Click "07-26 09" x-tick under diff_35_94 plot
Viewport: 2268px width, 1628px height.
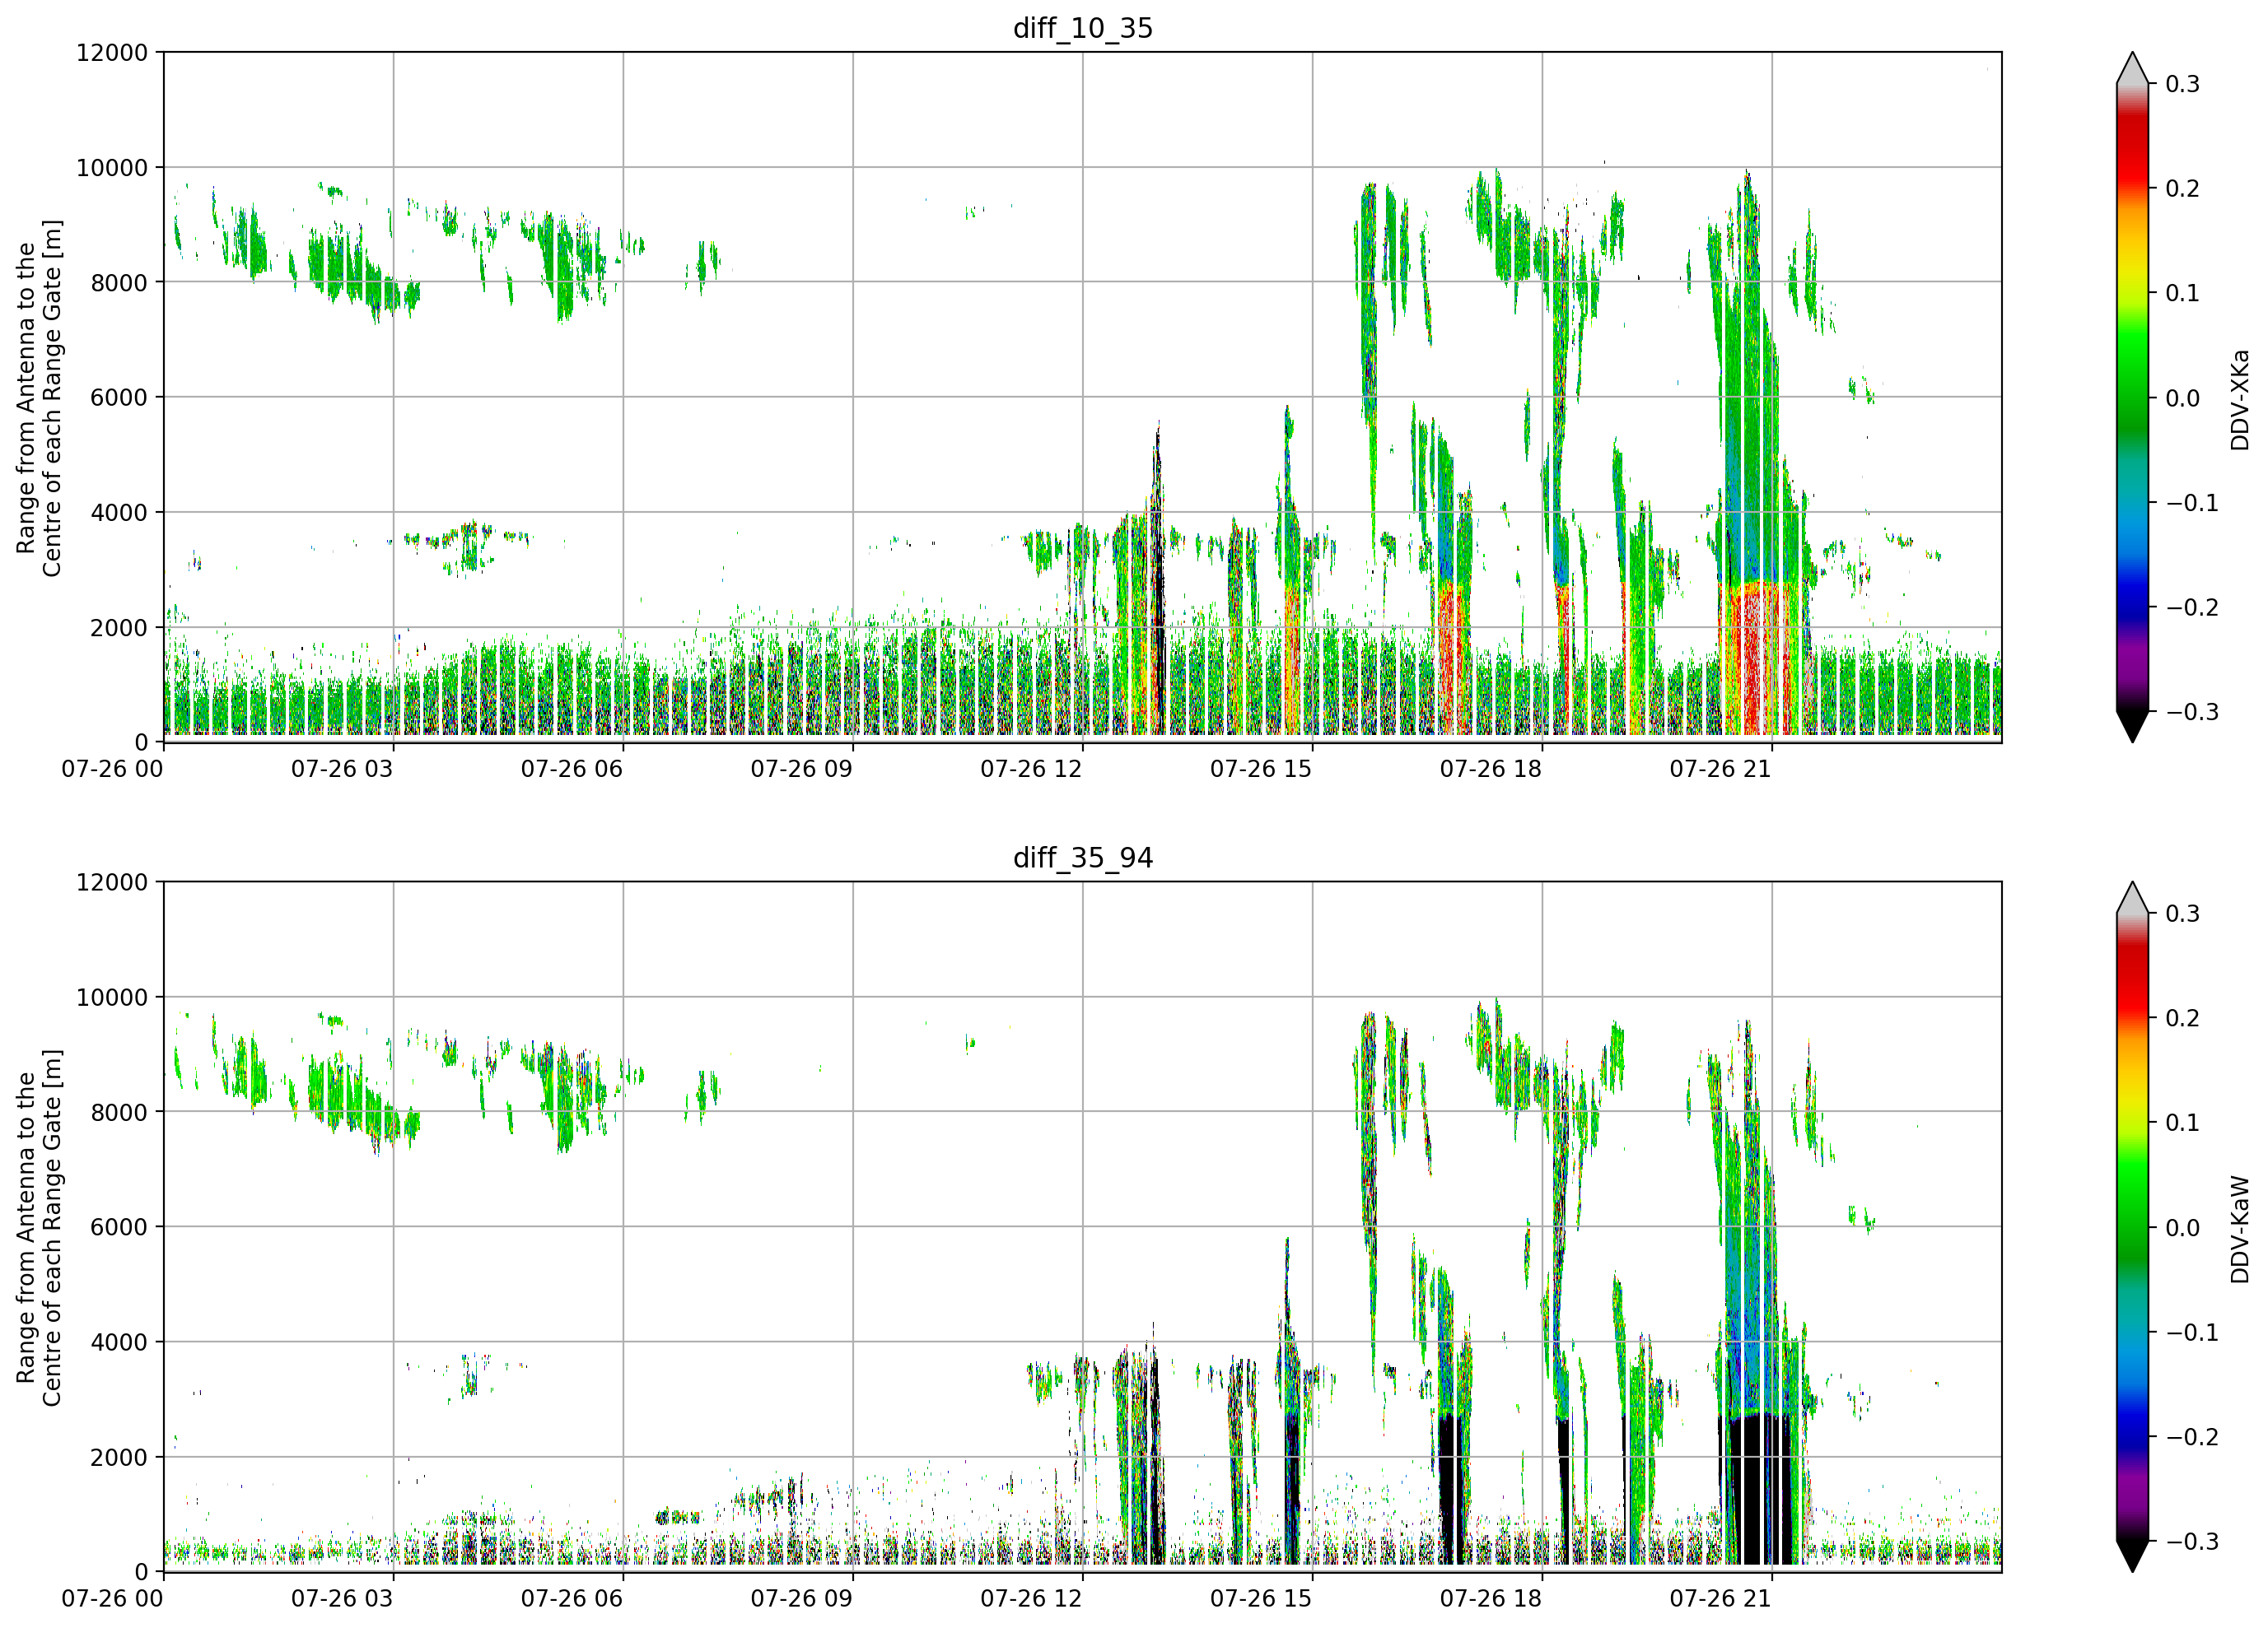802,1599
